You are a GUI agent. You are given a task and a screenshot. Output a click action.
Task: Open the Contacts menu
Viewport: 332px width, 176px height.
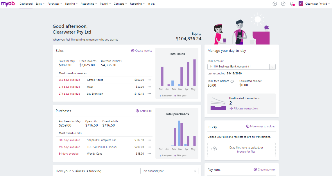click(x=120, y=4)
